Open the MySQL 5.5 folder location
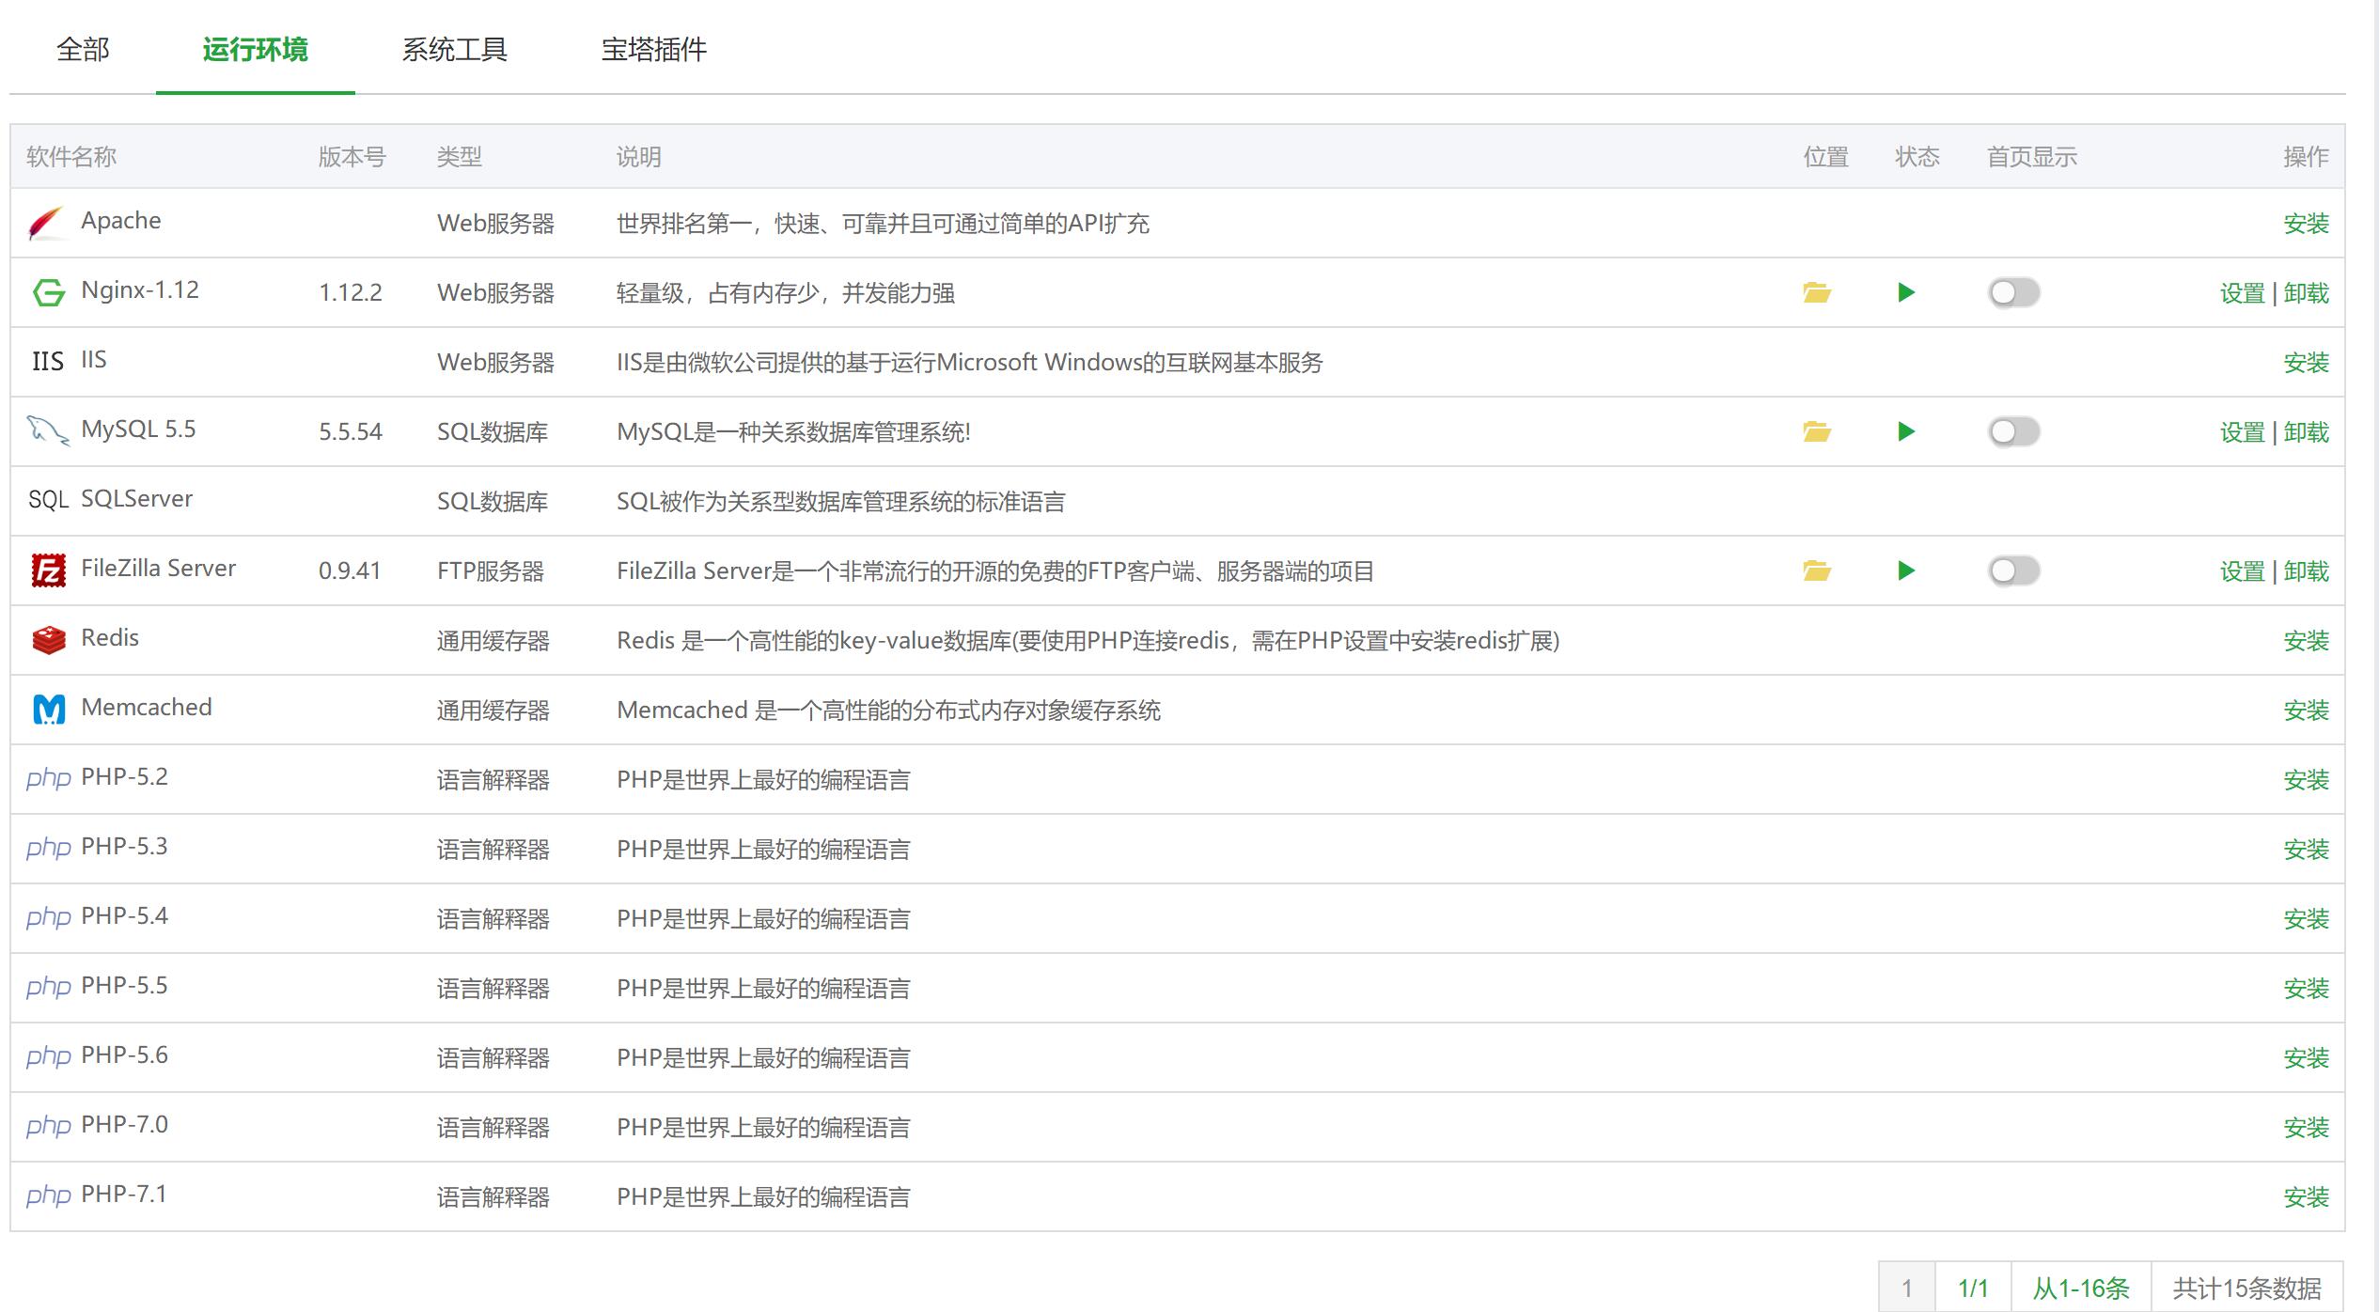The width and height of the screenshot is (2379, 1312). click(1816, 431)
